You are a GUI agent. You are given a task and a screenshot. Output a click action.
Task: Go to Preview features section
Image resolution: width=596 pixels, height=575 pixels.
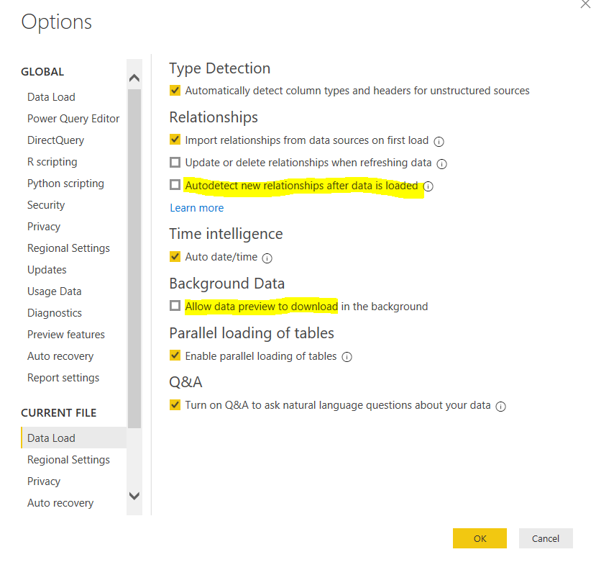point(66,335)
